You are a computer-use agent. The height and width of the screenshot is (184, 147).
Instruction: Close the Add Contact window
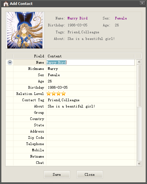tap(142, 3)
